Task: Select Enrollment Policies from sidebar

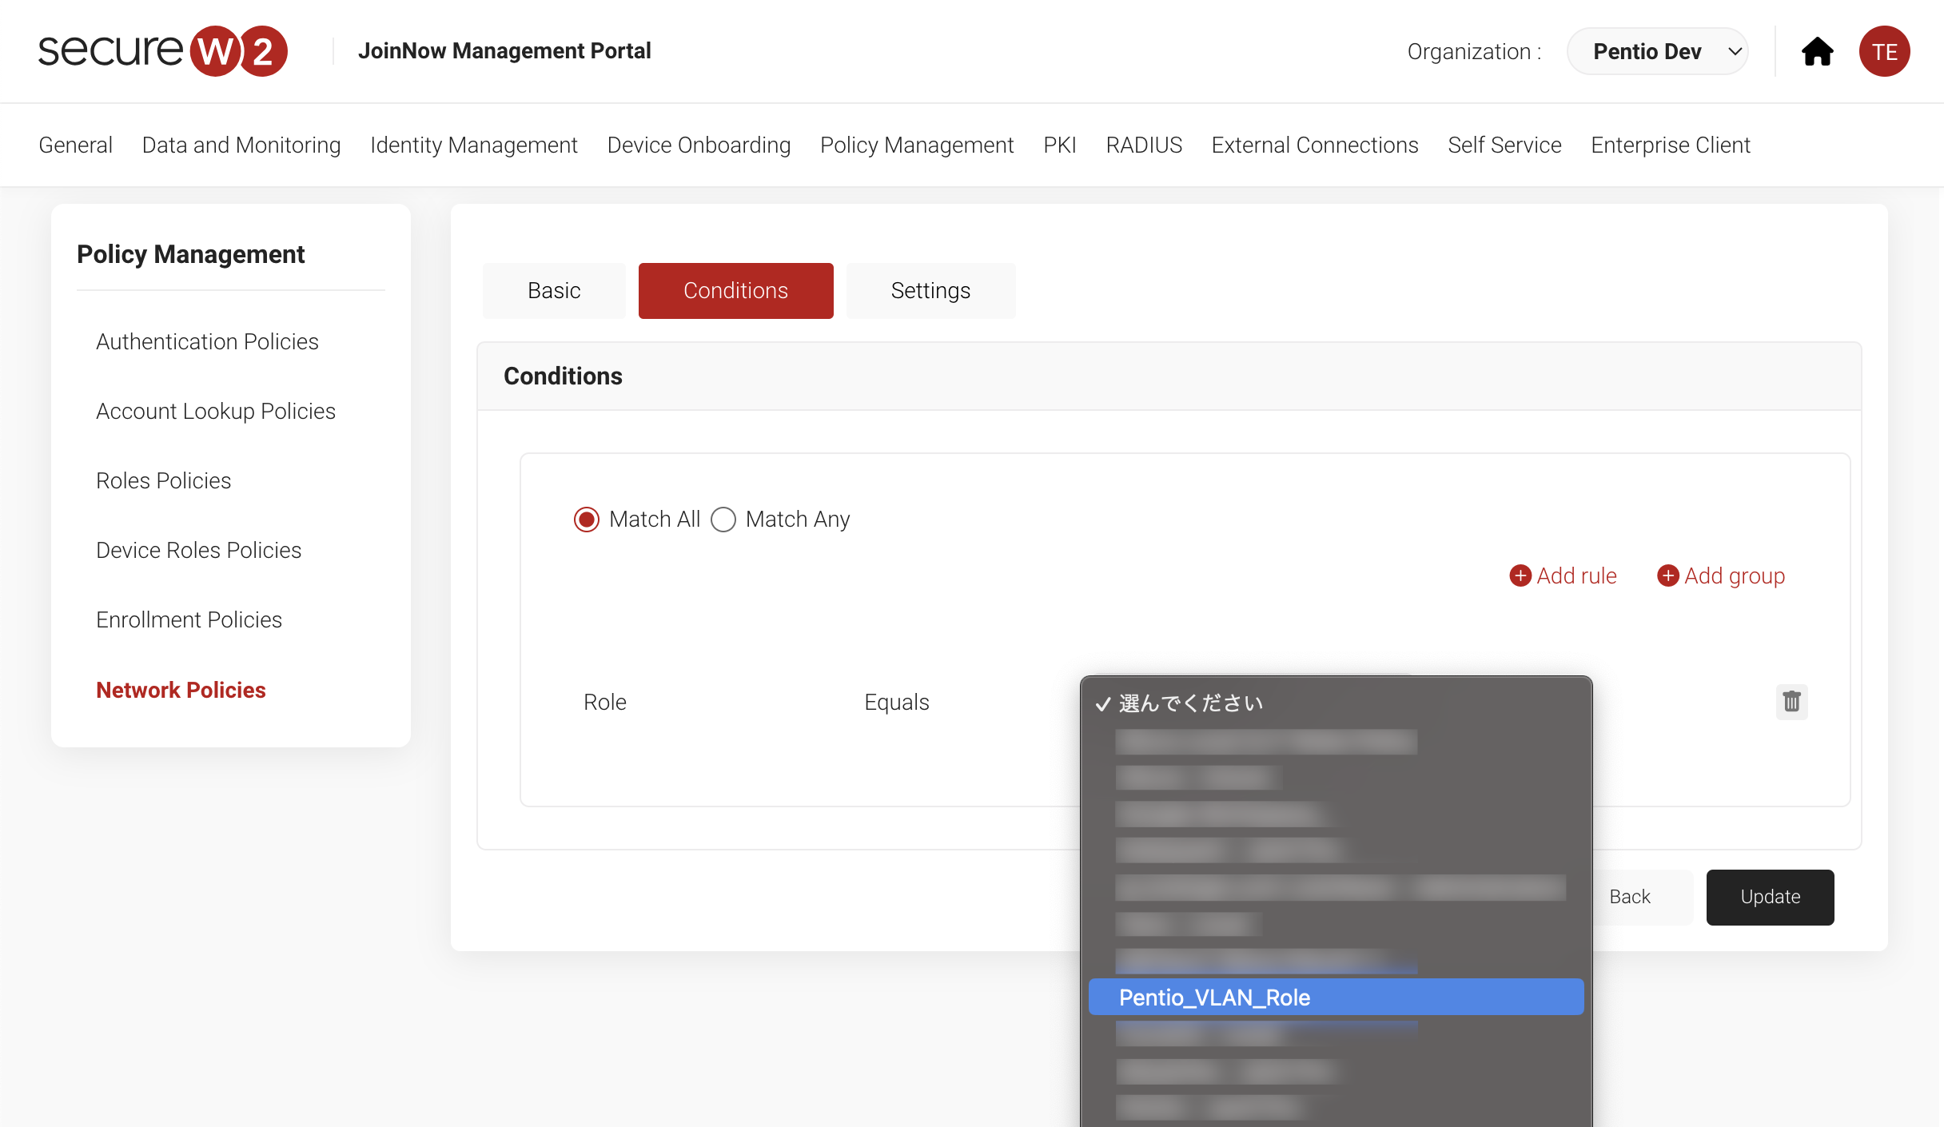Action: pos(189,619)
